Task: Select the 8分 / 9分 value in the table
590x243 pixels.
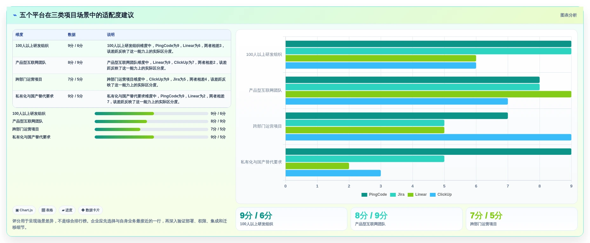Action: (75, 62)
